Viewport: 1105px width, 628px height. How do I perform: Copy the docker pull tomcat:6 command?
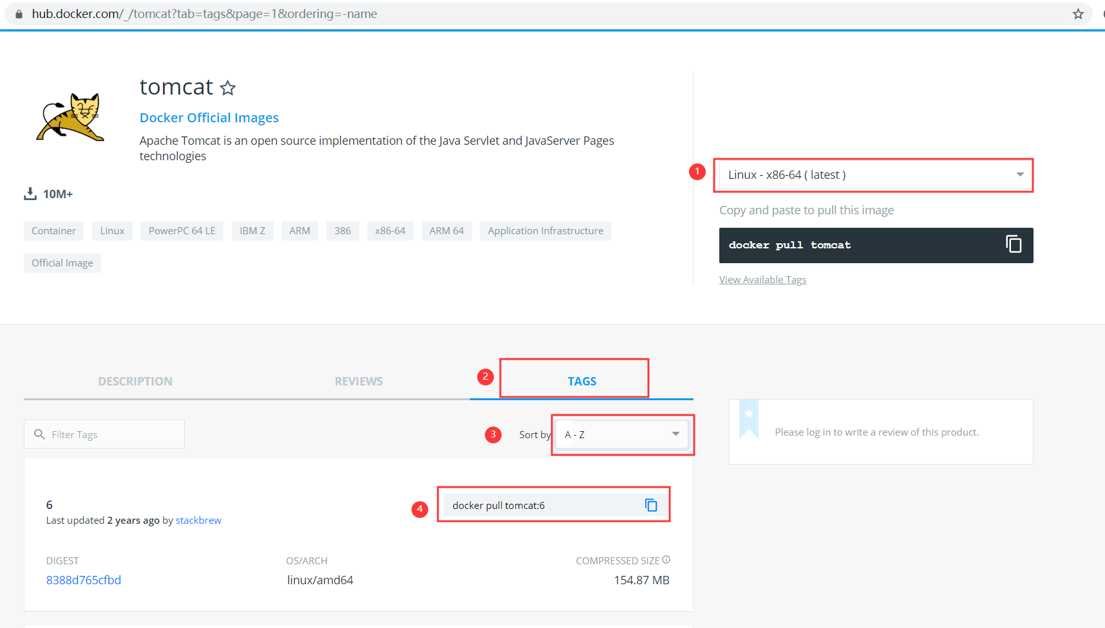click(x=651, y=505)
